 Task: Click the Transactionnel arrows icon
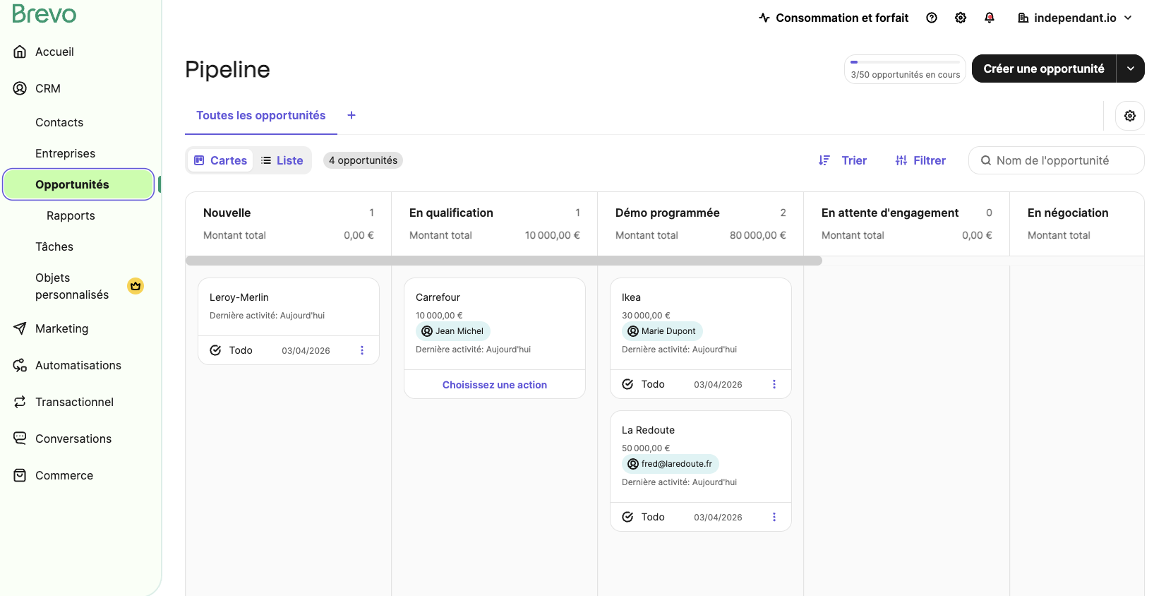(20, 402)
